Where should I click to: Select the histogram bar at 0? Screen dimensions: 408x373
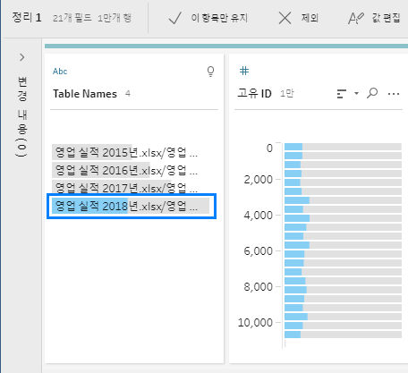pyautogui.click(x=343, y=147)
